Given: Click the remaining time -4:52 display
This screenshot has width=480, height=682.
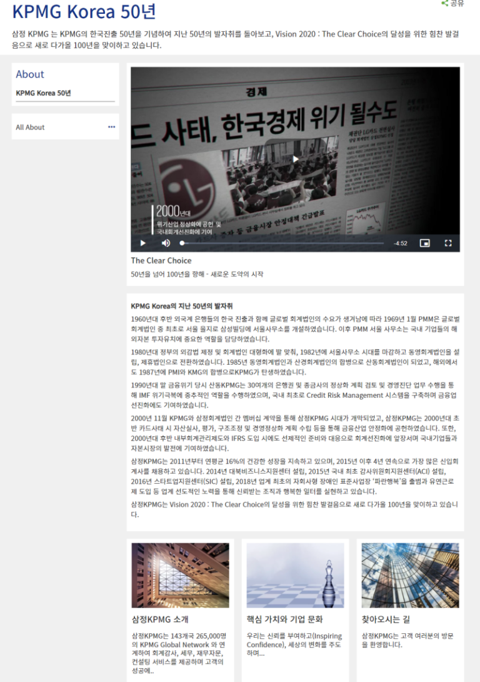Looking at the screenshot, I should point(401,243).
